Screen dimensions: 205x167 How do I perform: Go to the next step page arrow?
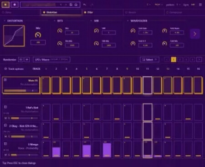coord(199,60)
